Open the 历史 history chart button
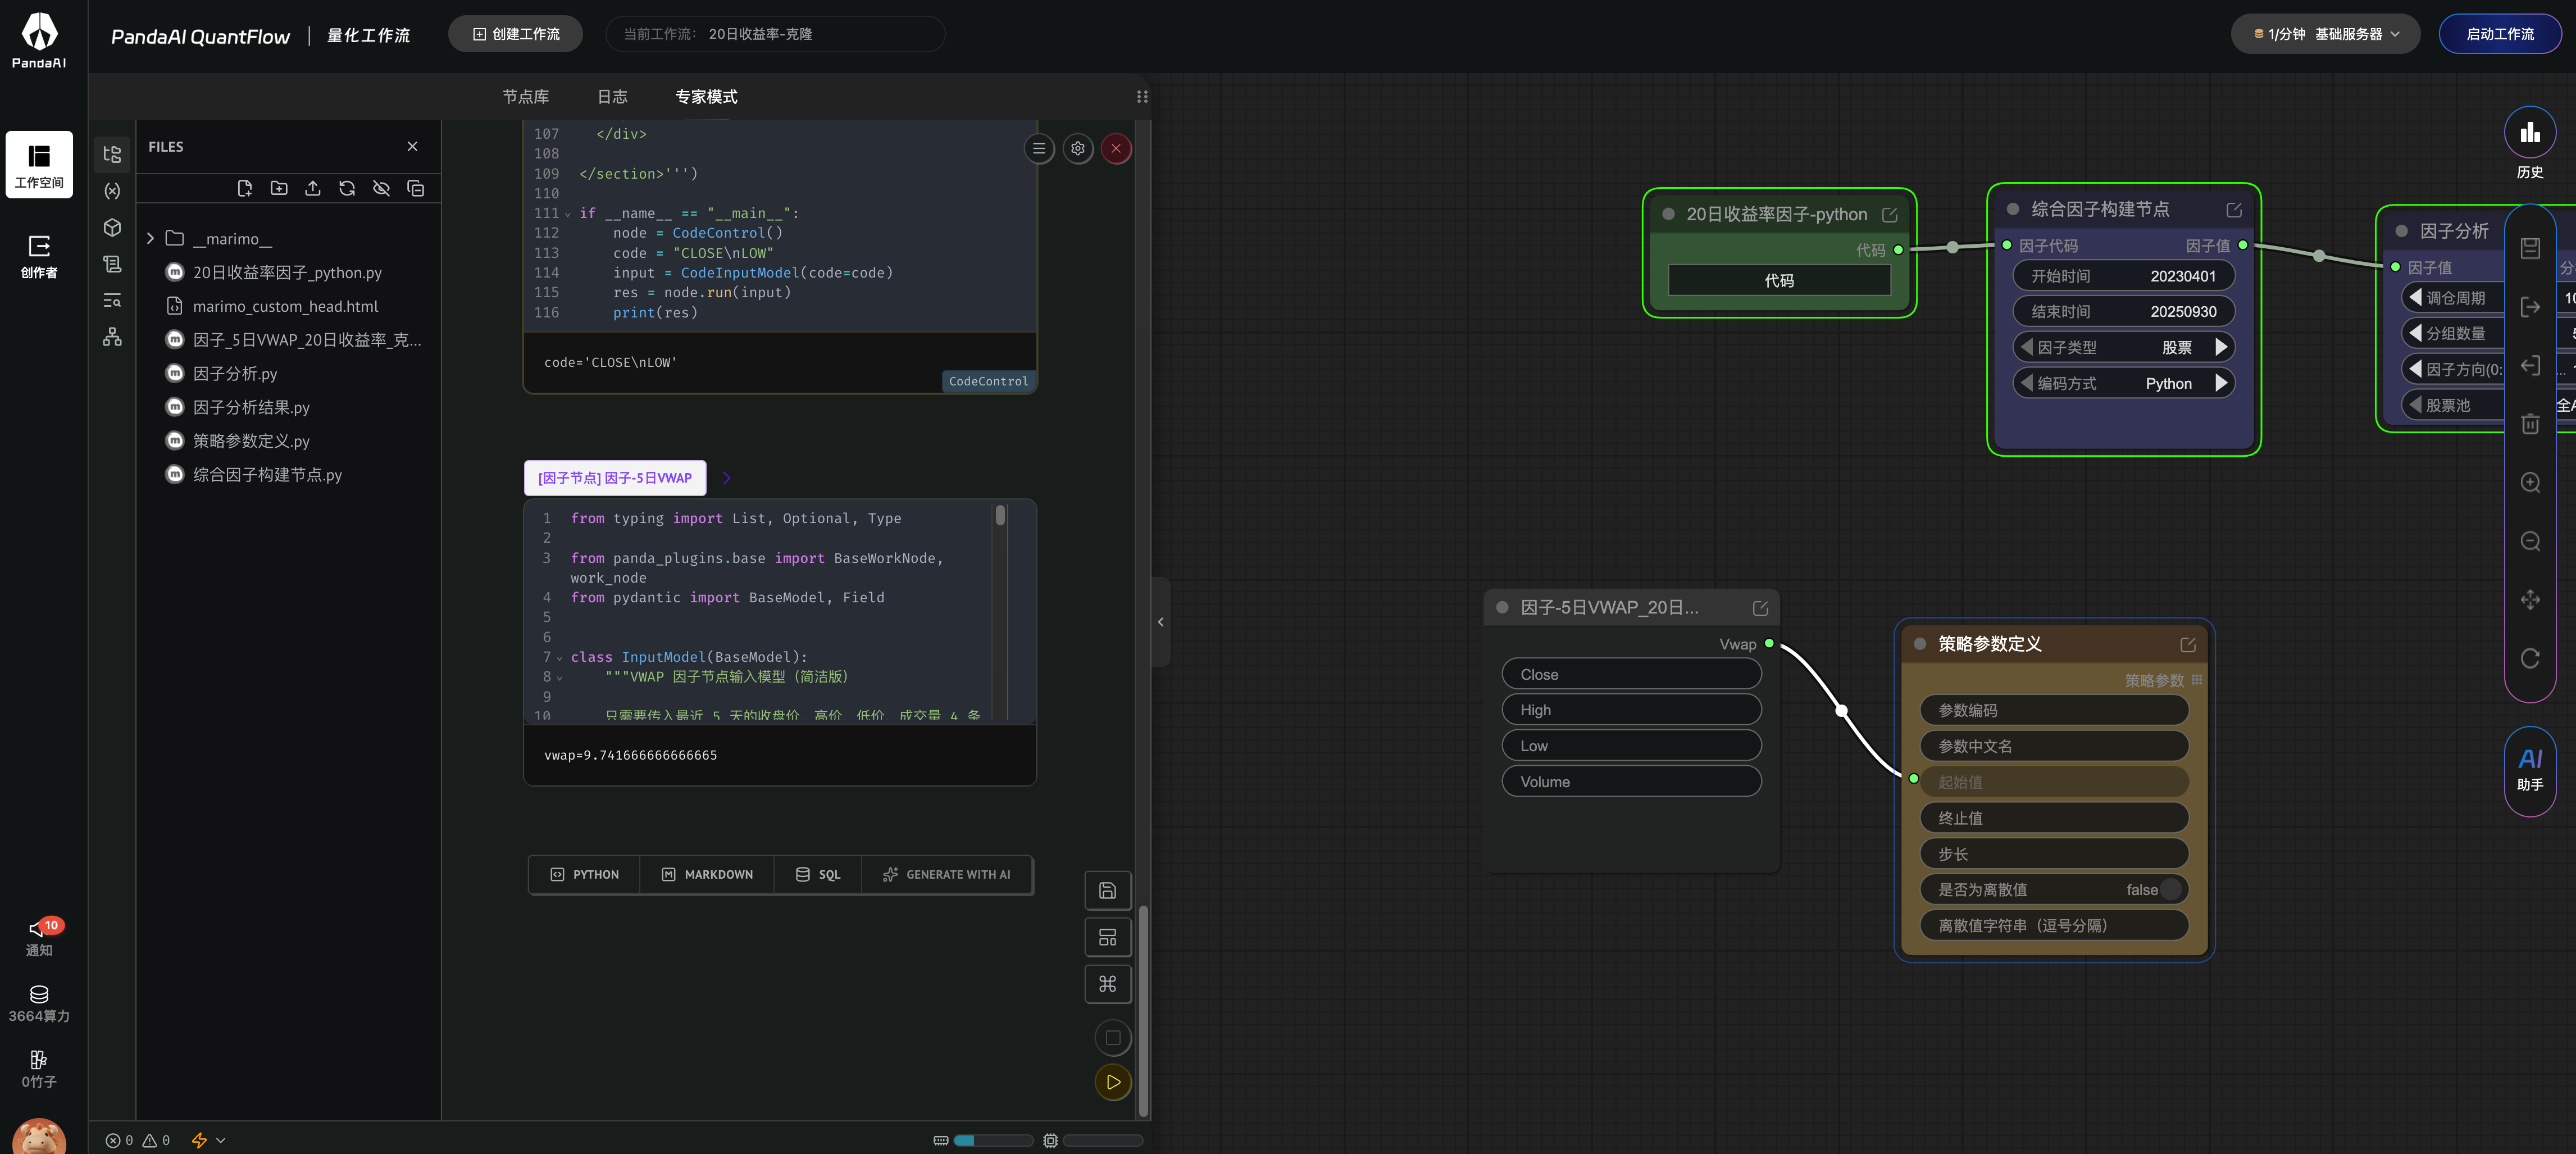 (2529, 144)
